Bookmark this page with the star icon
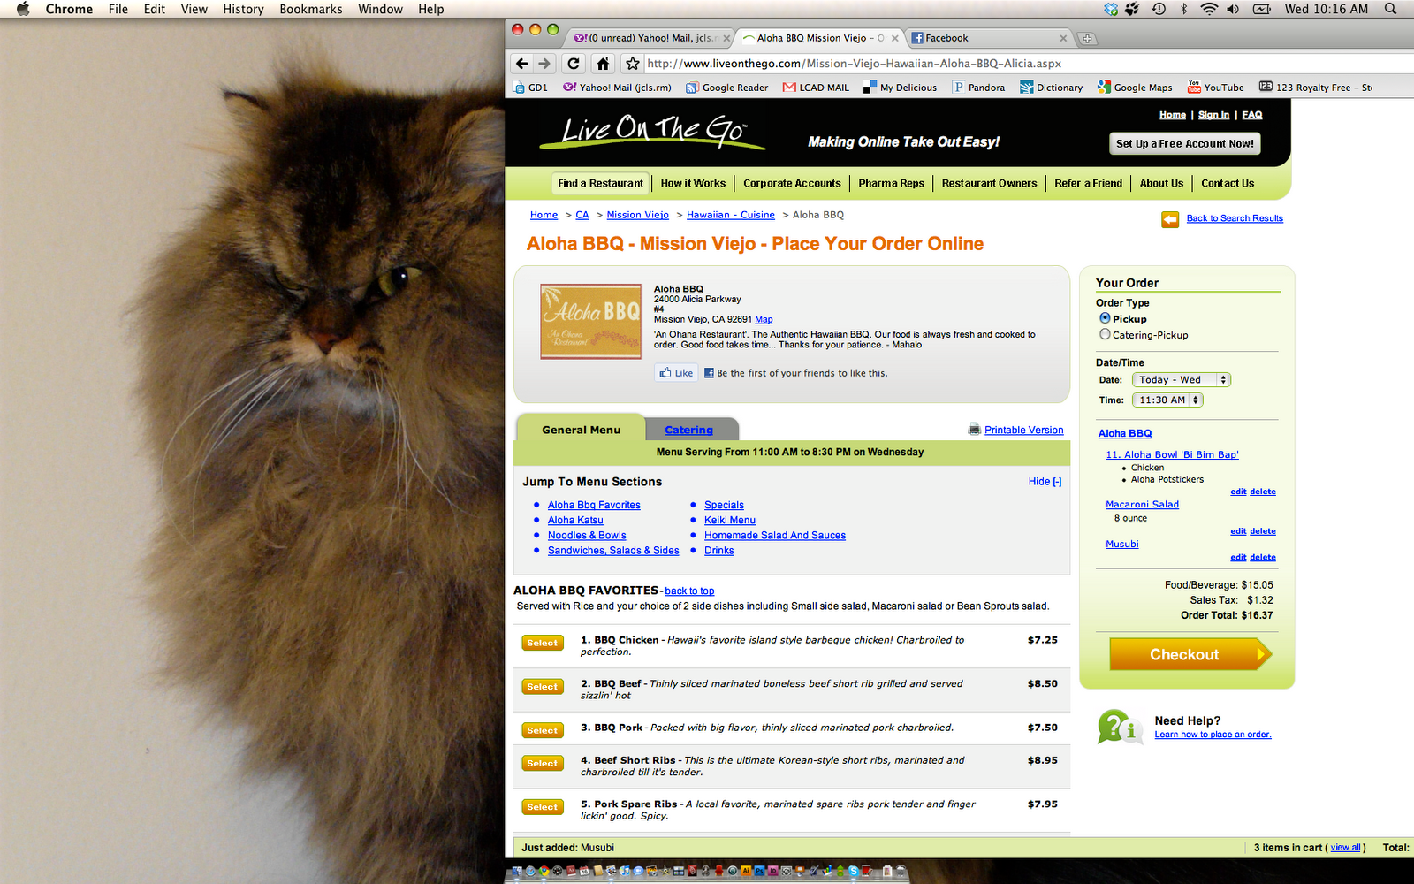This screenshot has width=1414, height=884. pos(632,64)
